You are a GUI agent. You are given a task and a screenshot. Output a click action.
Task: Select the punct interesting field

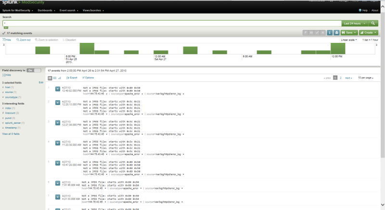tap(8, 118)
